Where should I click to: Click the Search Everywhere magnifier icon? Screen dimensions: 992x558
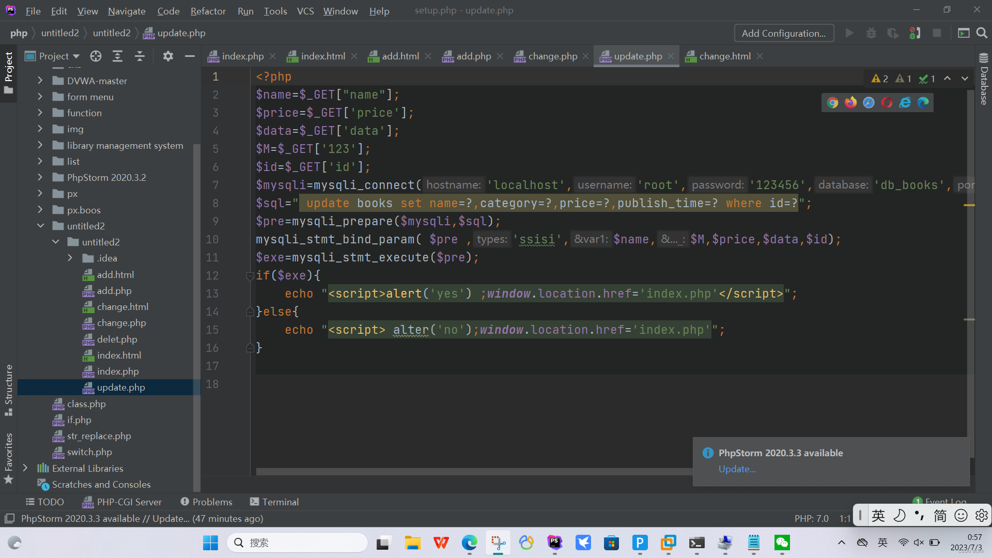[x=982, y=33]
